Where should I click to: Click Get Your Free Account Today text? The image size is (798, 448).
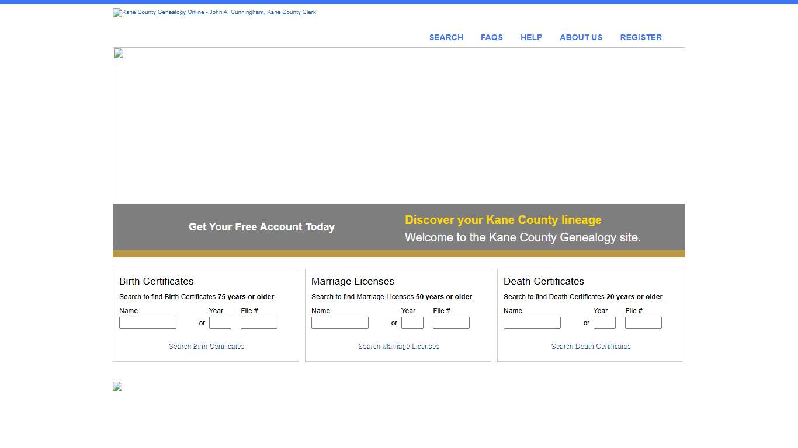[x=261, y=227]
